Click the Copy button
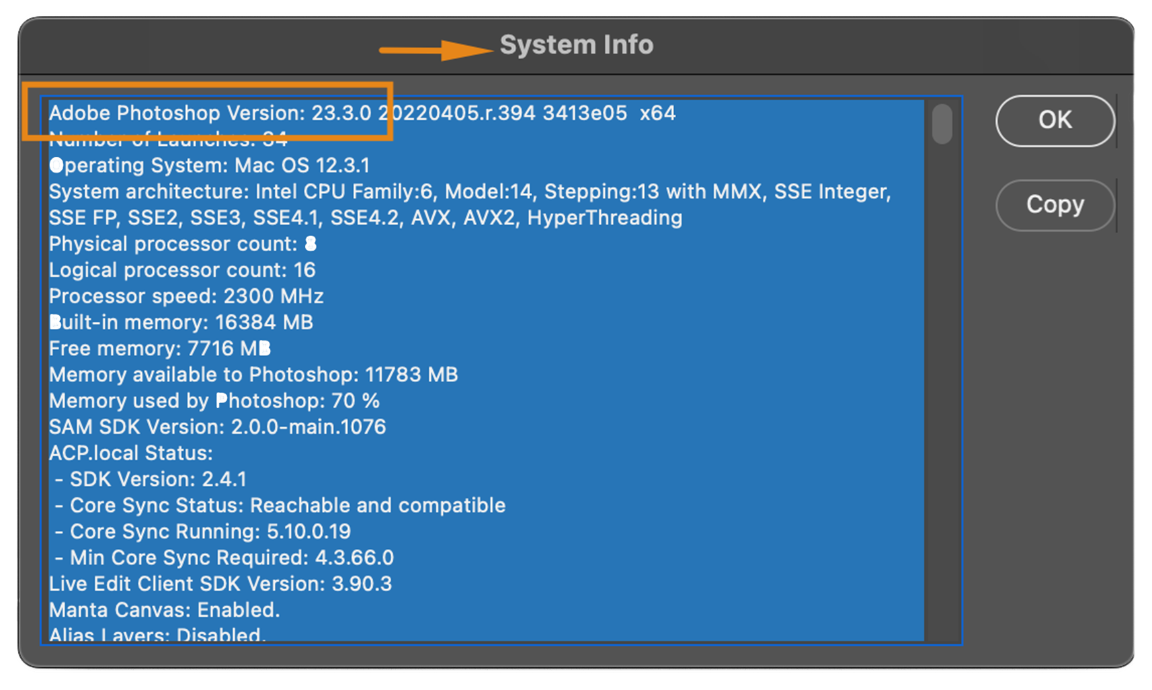1152x690 pixels. (1054, 205)
